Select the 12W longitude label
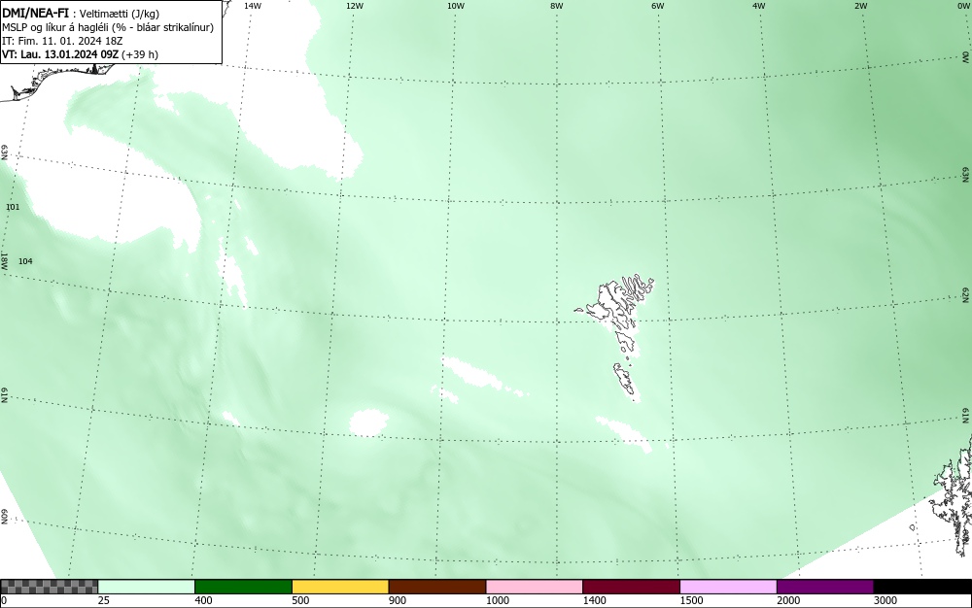972x608 pixels. (354, 6)
